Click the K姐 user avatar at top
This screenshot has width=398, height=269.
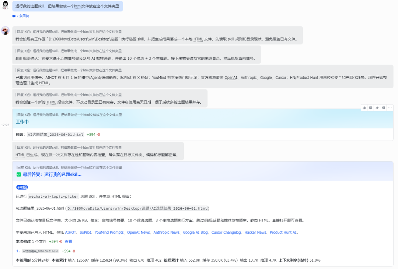point(5,5)
